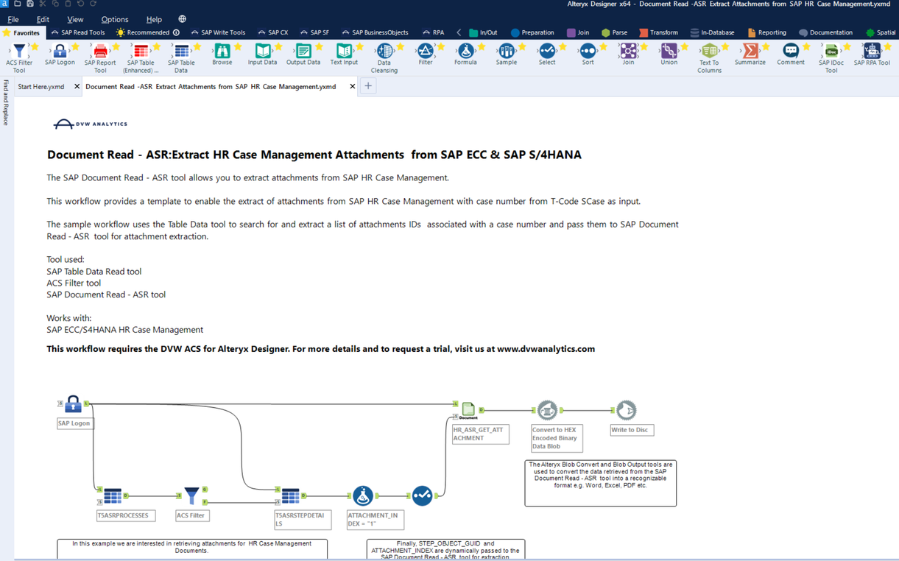899x561 pixels.
Task: Click the T5ASRSTEPDETAILS table node on canvas
Action: pos(291,496)
